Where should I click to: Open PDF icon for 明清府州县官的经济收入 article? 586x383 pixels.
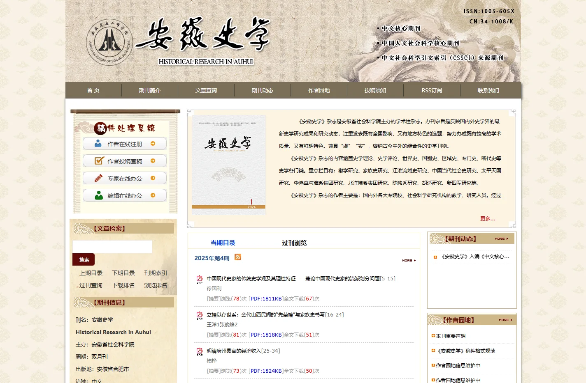pos(200,352)
